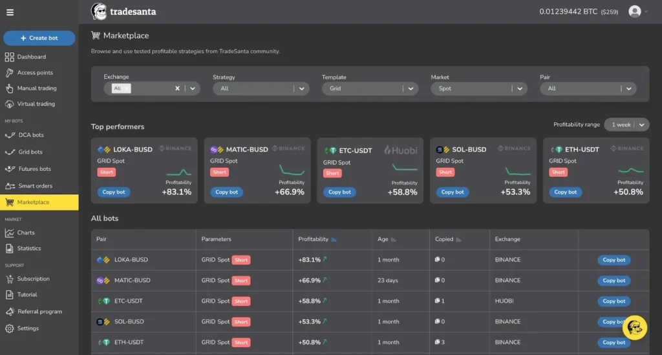Image resolution: width=662 pixels, height=355 pixels.
Task: Click the SOL-BUSD top performer card chart
Action: pos(517,171)
